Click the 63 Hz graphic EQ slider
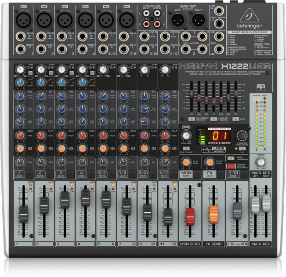 coord(192,94)
